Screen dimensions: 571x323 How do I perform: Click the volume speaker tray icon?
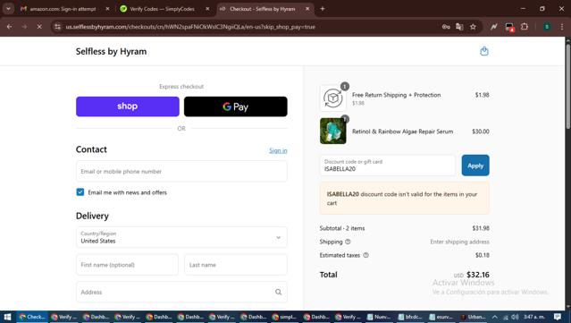point(515,317)
